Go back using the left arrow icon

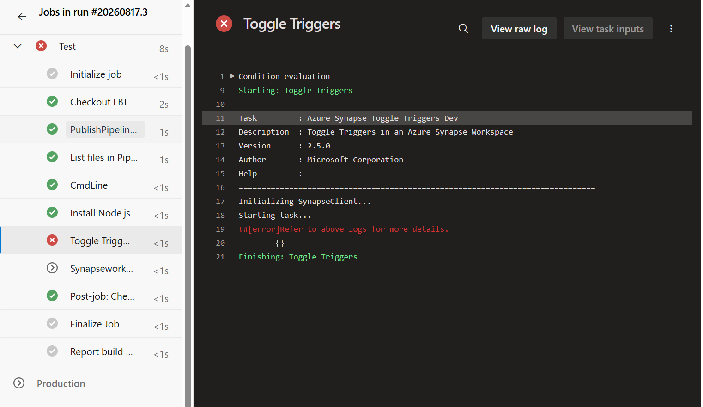pos(22,17)
